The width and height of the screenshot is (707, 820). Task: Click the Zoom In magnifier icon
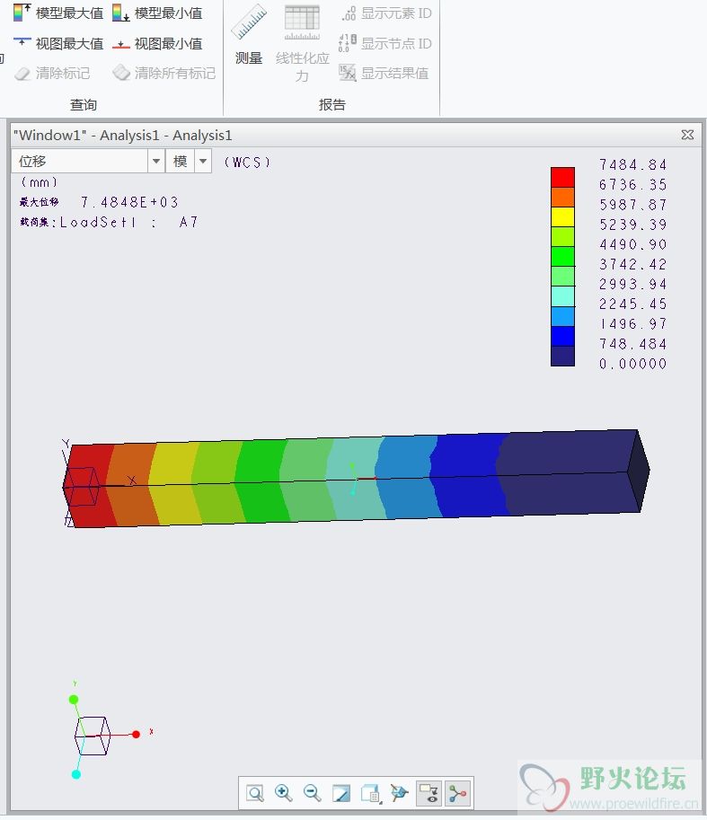[x=283, y=793]
